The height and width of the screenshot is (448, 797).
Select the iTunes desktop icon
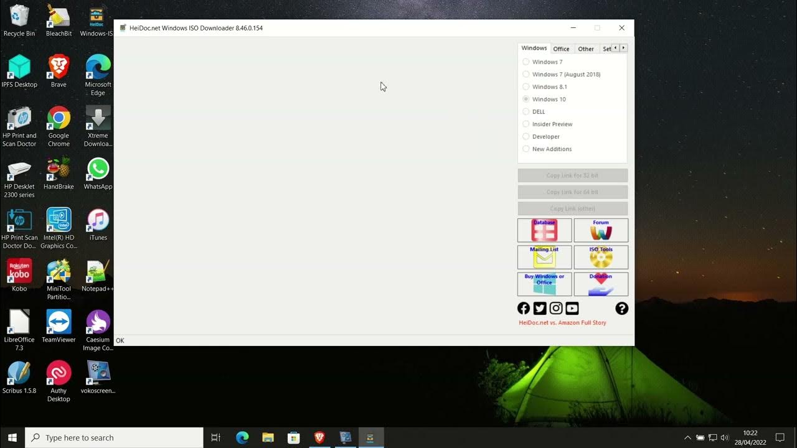(x=98, y=224)
